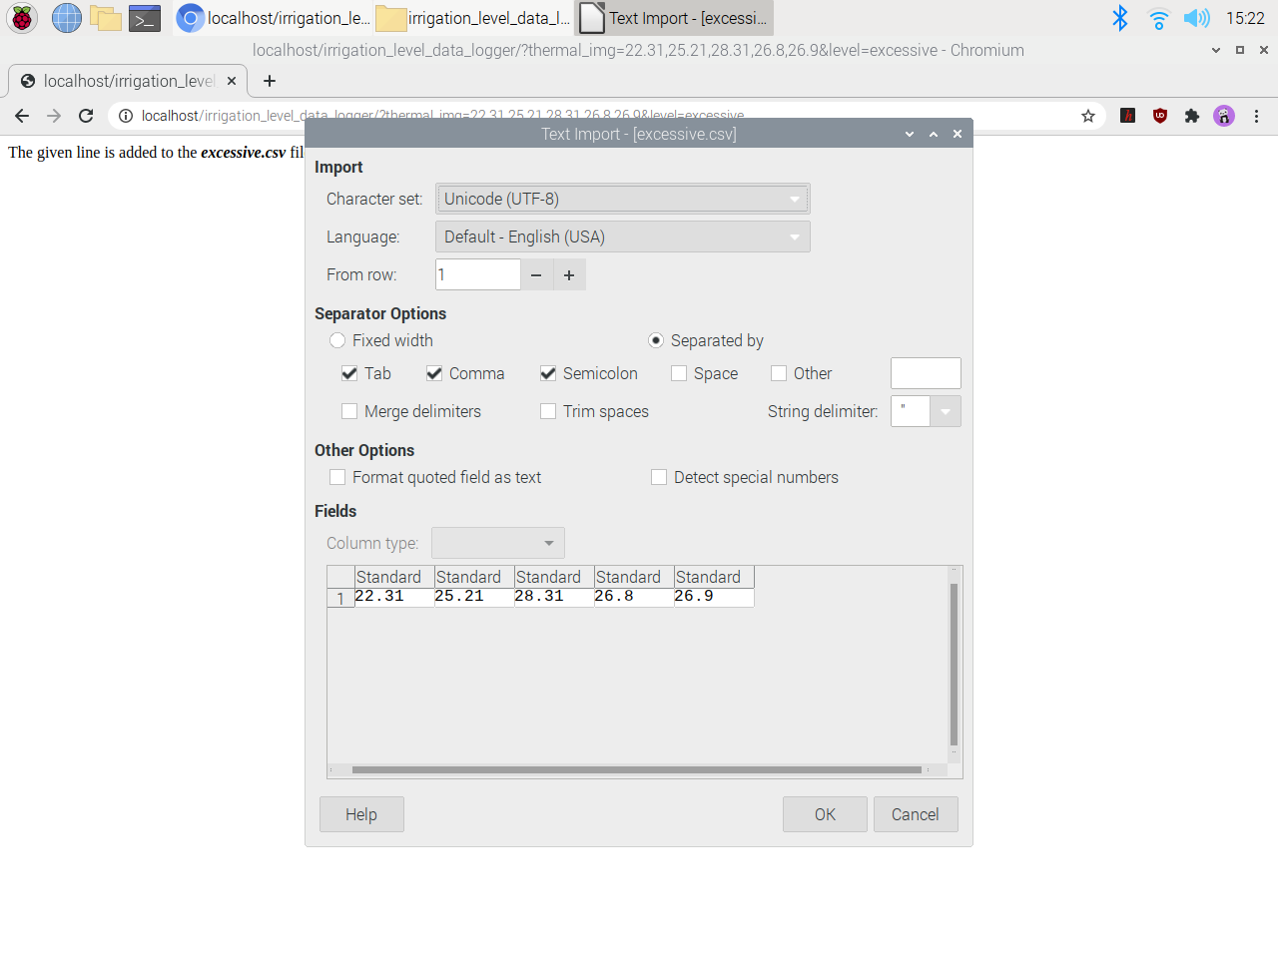The image size is (1278, 958).
Task: Open the Chromium three-dot menu
Action: [1257, 116]
